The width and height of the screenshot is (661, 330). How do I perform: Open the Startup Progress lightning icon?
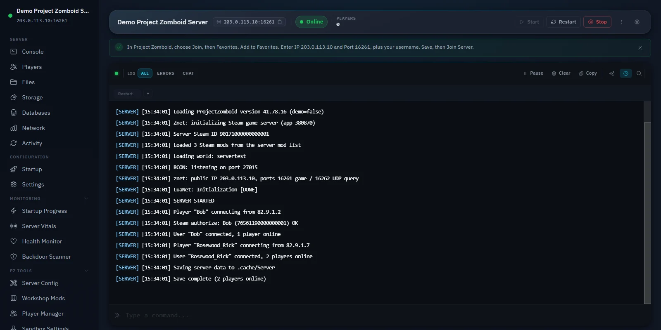(x=14, y=211)
